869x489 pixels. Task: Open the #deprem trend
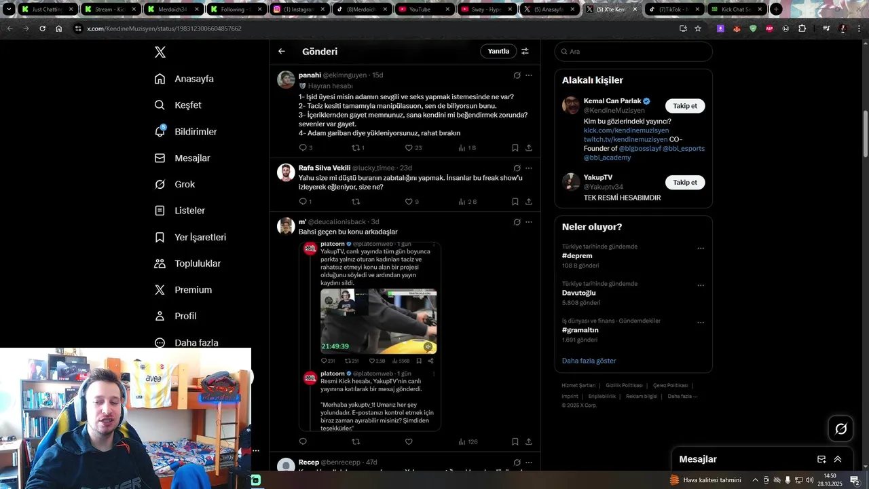[577, 256]
